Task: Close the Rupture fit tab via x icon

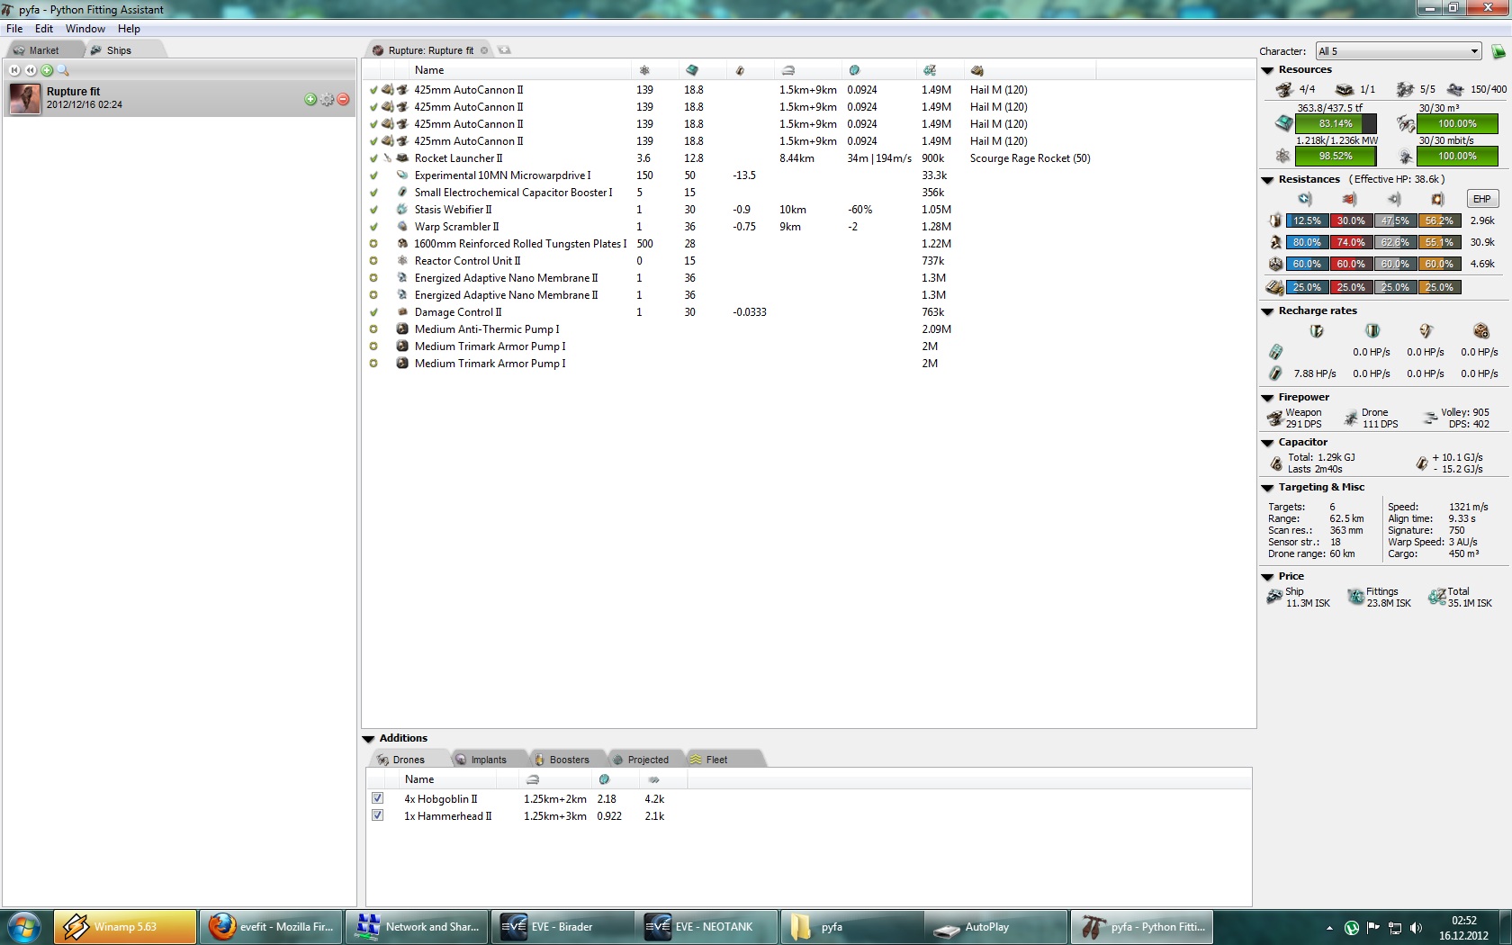Action: pos(484,50)
